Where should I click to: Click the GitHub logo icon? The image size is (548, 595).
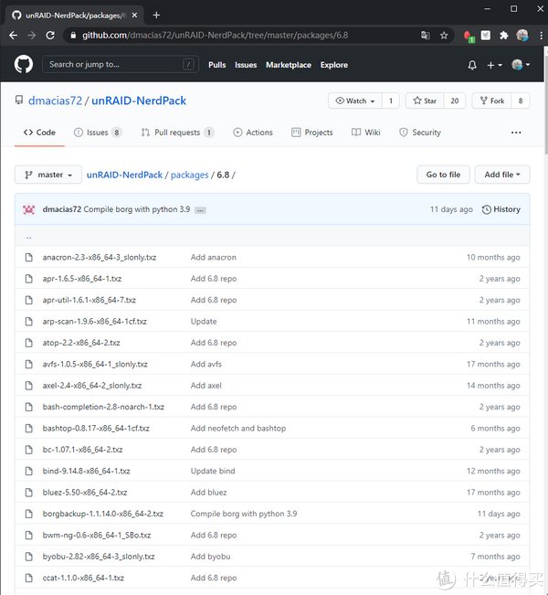[24, 65]
